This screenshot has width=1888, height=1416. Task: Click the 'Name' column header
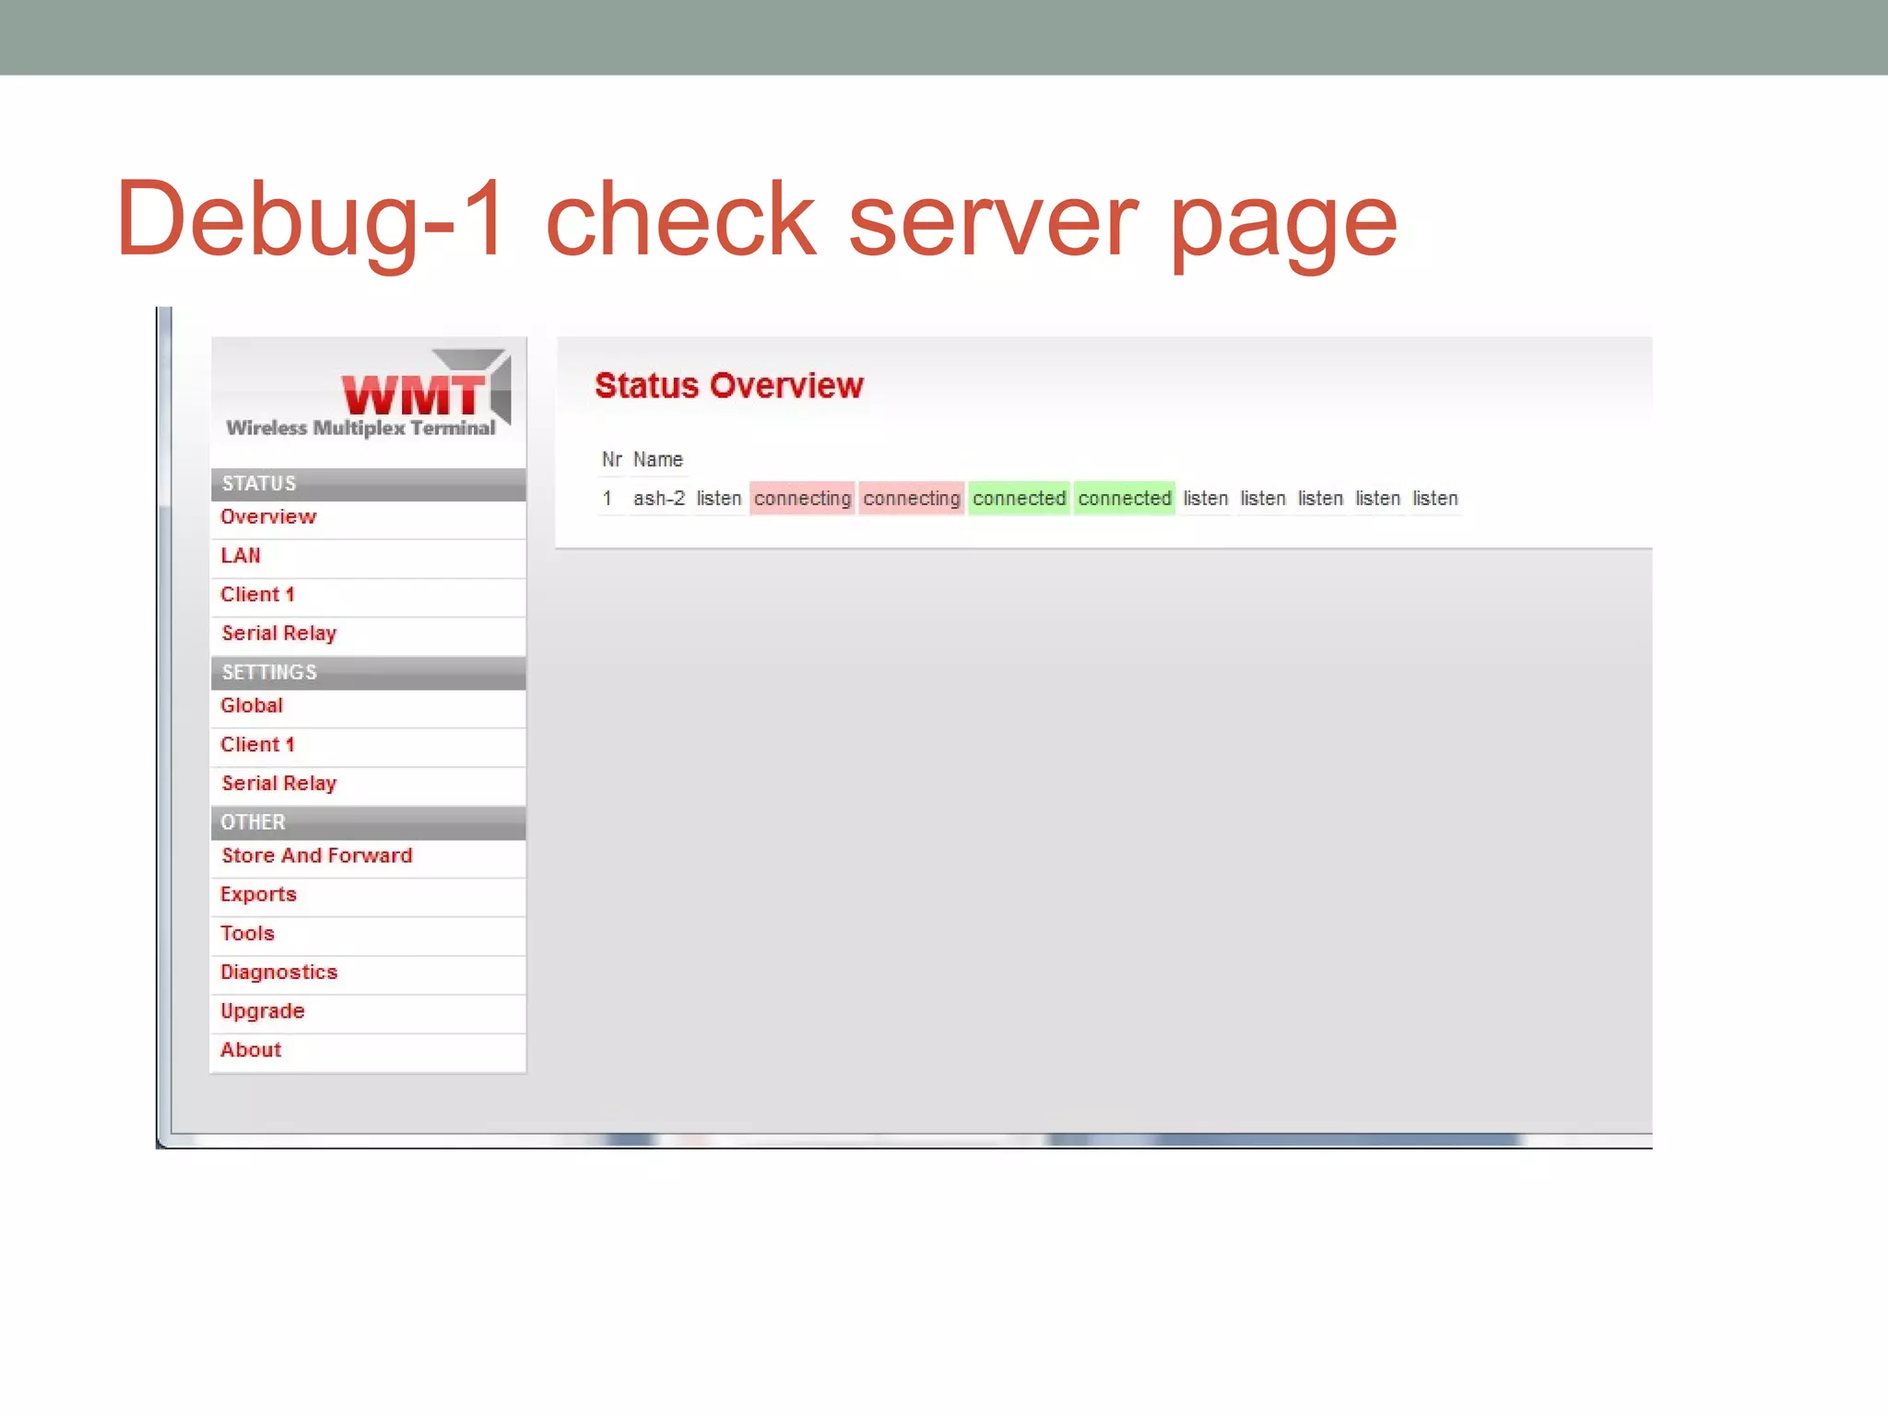[x=658, y=460]
